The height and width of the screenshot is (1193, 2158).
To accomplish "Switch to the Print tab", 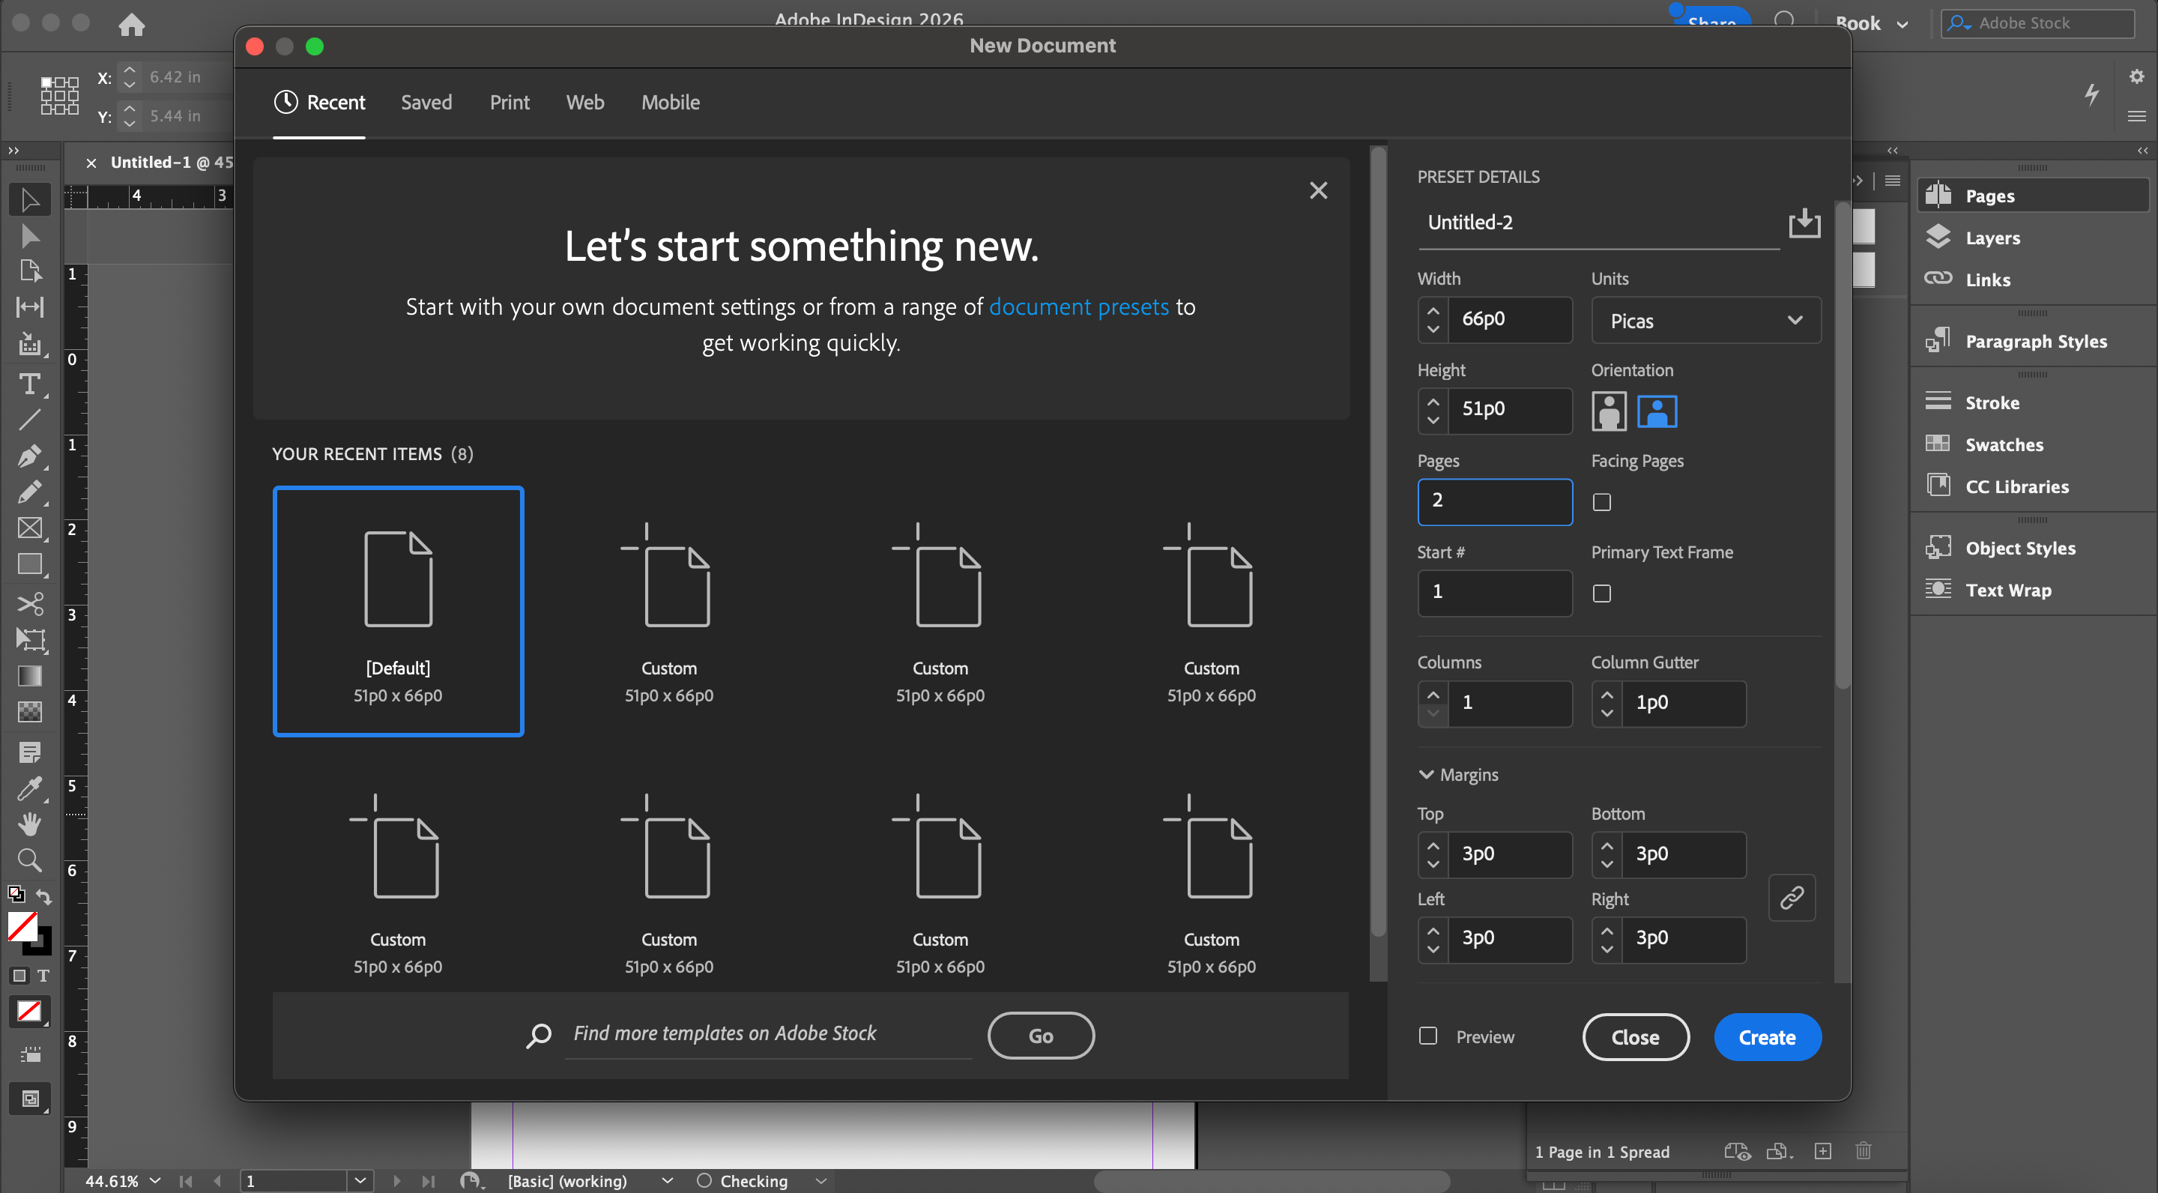I will coord(510,102).
